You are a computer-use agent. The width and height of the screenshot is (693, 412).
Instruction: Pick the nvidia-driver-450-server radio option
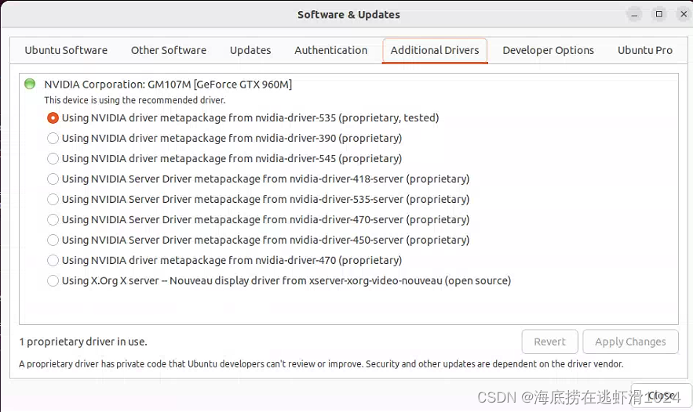[53, 240]
